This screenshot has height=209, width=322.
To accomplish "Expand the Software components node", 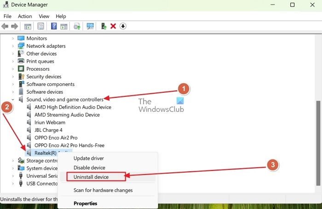I will [13, 85].
